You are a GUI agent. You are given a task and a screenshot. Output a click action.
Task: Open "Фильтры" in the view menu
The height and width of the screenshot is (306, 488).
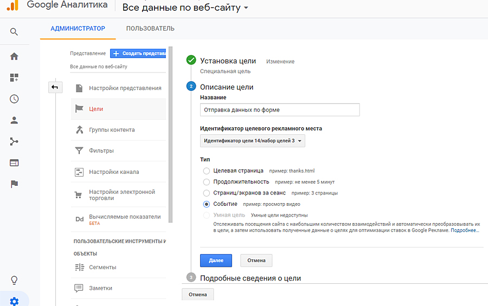point(101,151)
